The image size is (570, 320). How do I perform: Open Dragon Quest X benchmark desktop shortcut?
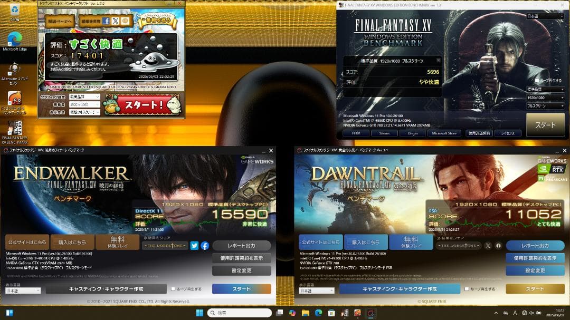[15, 102]
